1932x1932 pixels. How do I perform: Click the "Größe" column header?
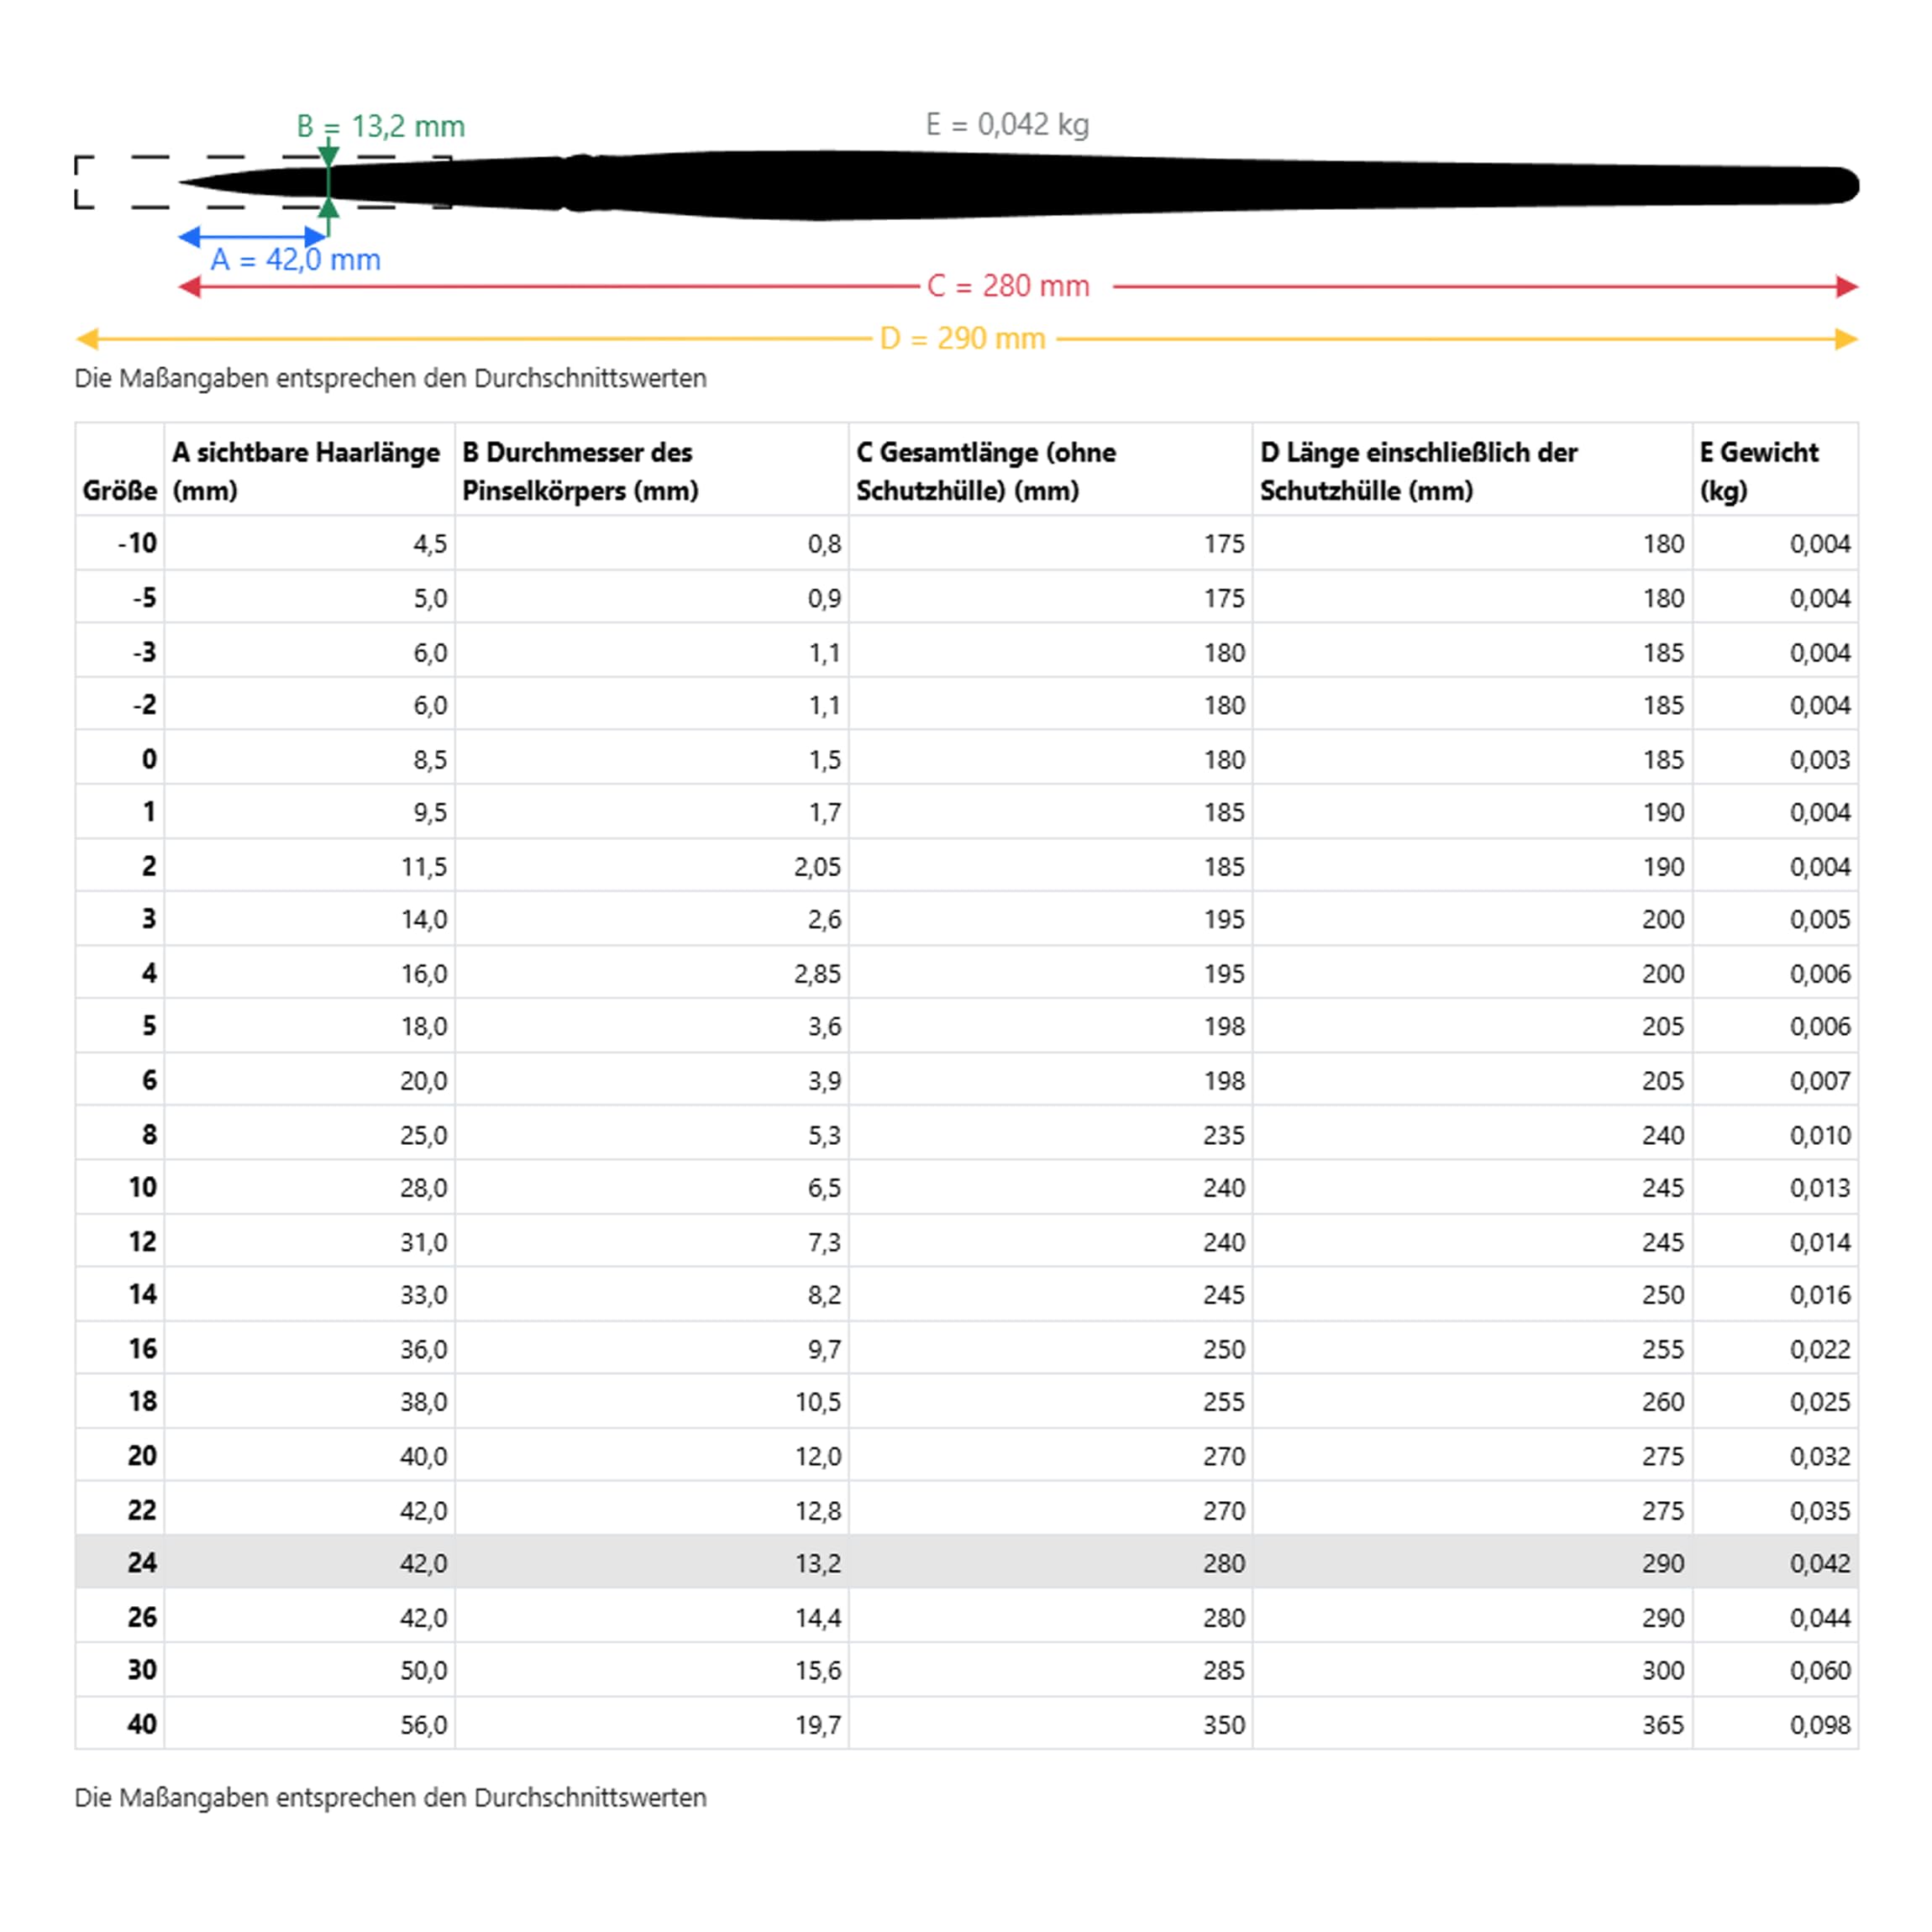pyautogui.click(x=120, y=491)
